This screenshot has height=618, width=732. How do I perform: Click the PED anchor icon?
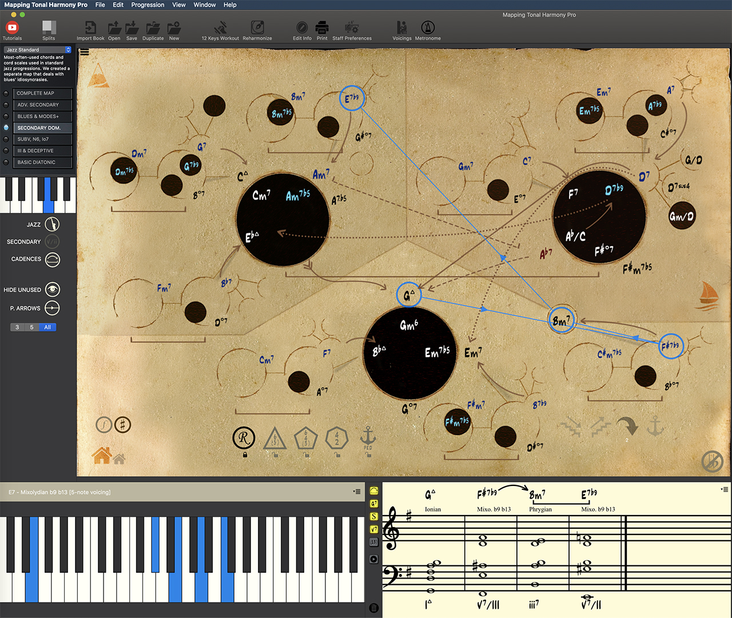(x=368, y=438)
